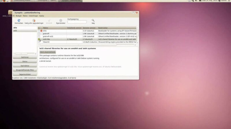Click the ia32-libs installed version 2.7ubuntu25
This screenshot has width=231, height=129.
click(x=72, y=39)
